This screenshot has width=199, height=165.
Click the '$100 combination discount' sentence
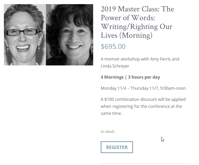pos(143,99)
